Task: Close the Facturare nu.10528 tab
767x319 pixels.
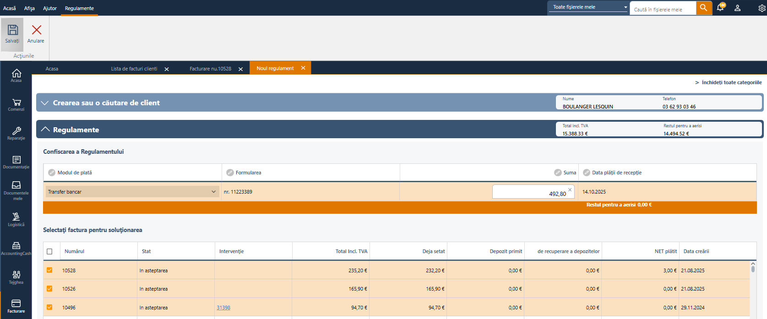Action: pos(241,69)
